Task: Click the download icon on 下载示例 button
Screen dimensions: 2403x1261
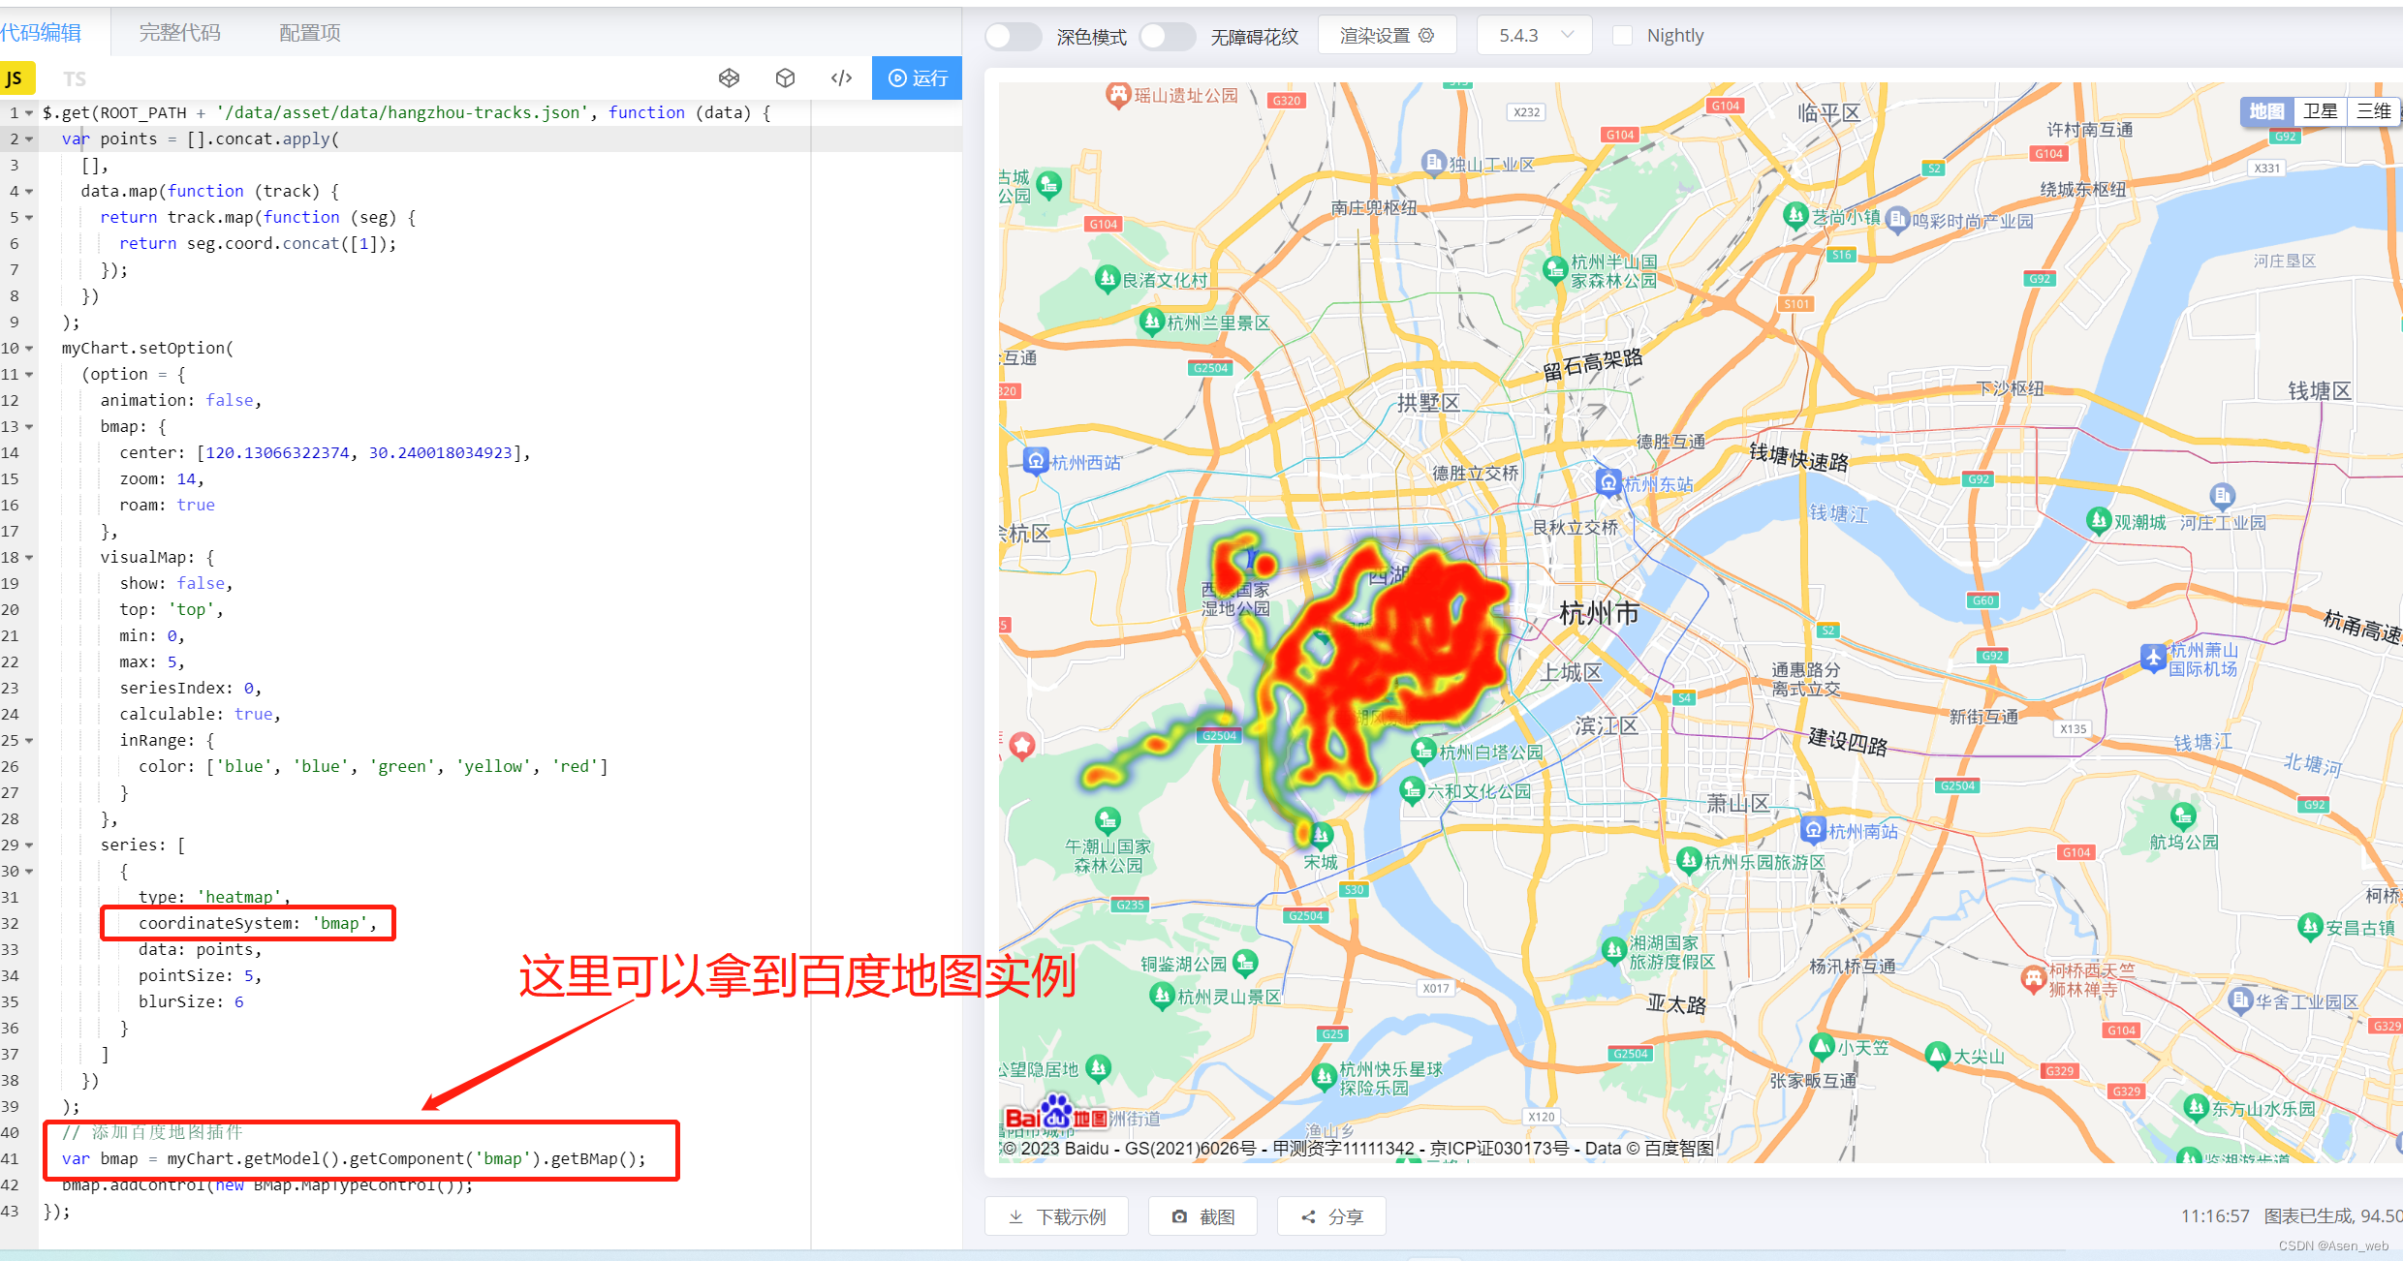Action: [1015, 1216]
